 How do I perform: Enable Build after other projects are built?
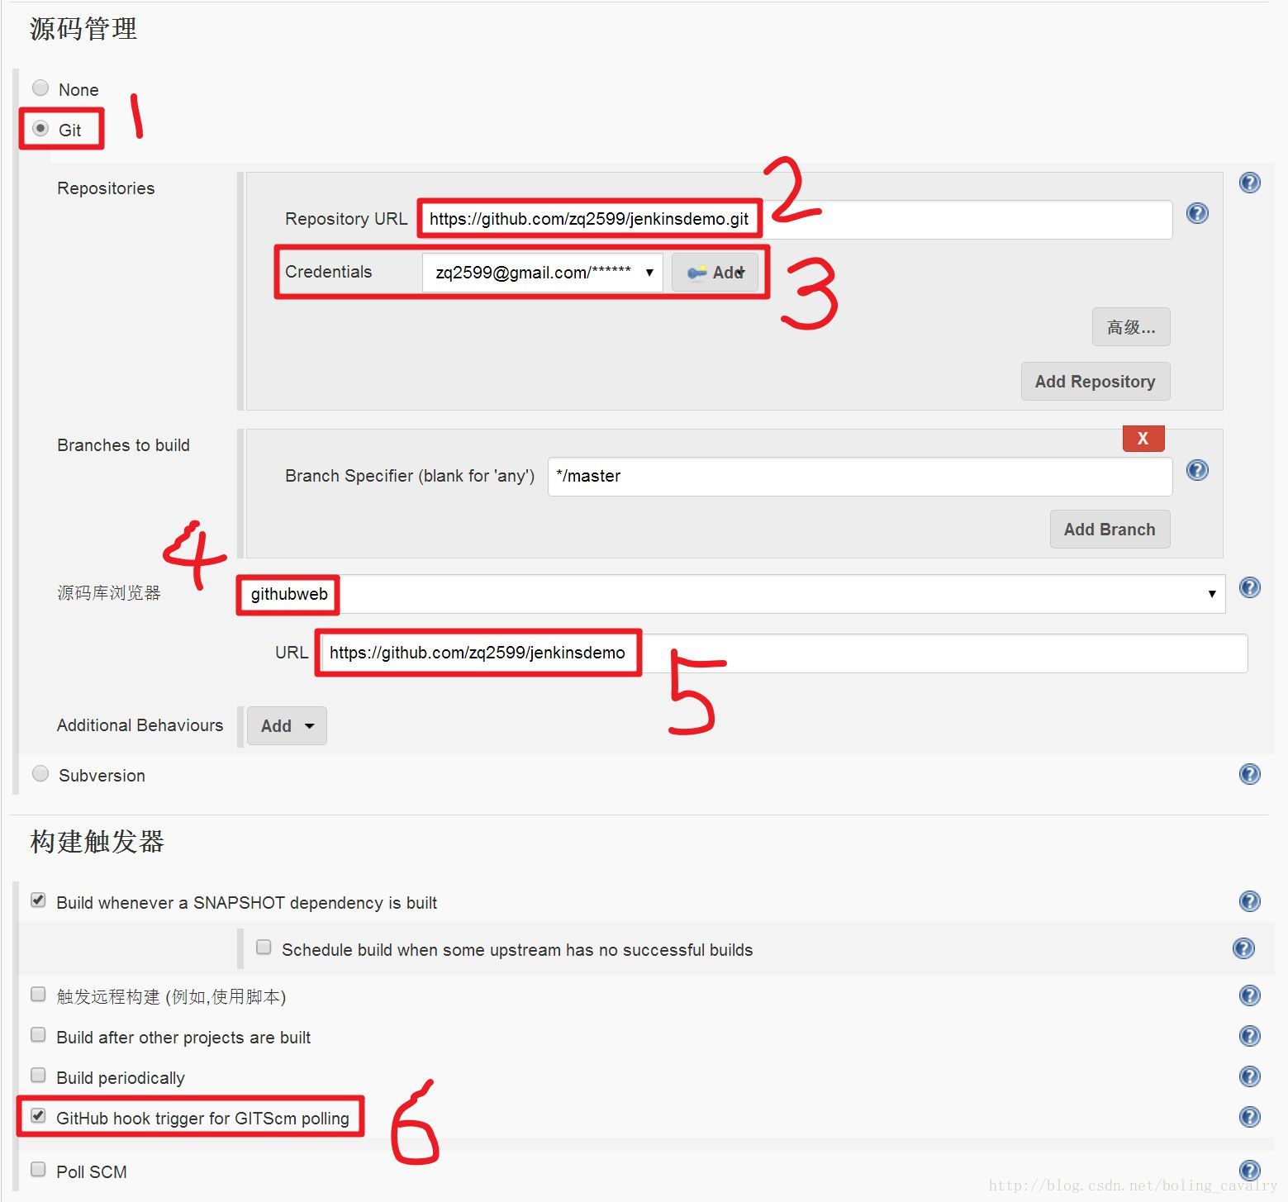point(38,1035)
